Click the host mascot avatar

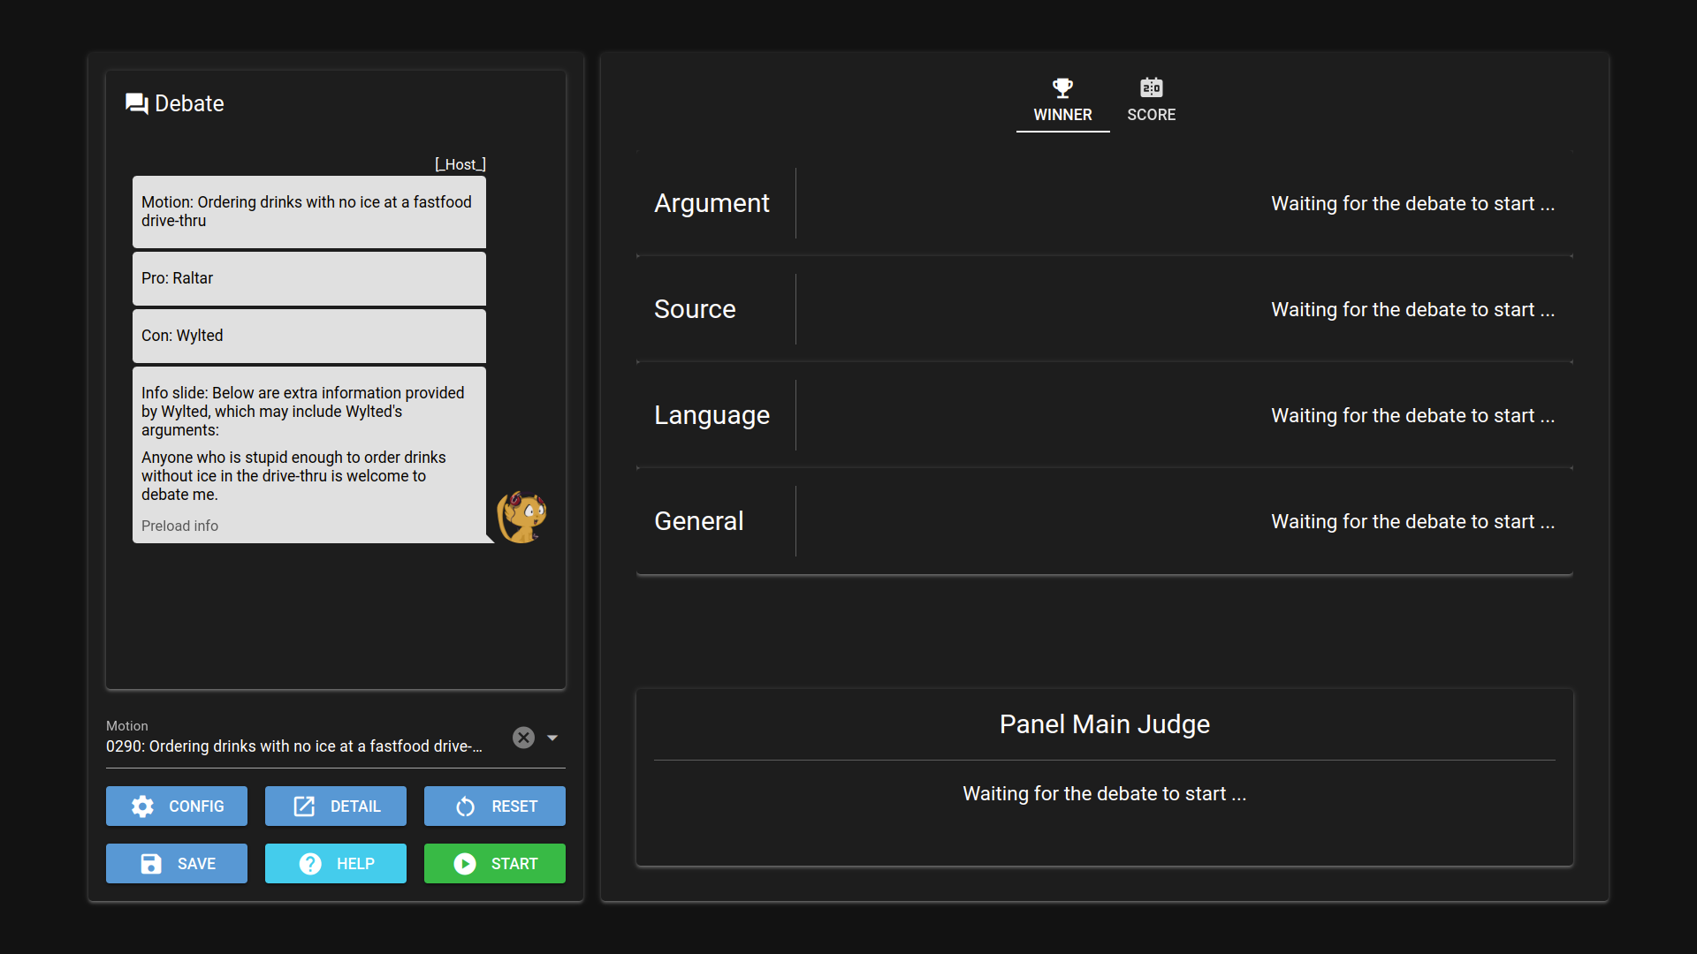click(x=521, y=517)
